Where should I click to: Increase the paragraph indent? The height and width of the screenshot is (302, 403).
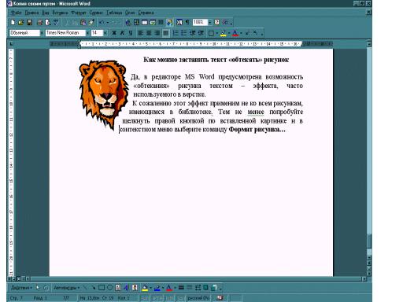click(201, 33)
